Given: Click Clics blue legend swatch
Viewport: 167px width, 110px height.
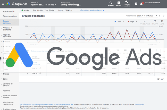Looking at the screenshot, I should tap(115, 22).
